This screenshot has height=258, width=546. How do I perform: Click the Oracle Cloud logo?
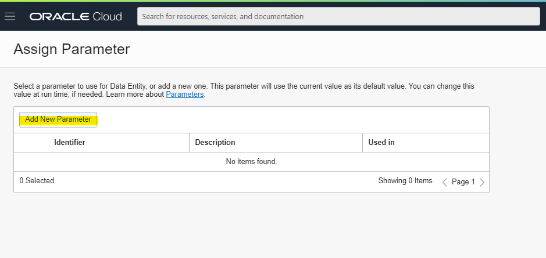76,16
